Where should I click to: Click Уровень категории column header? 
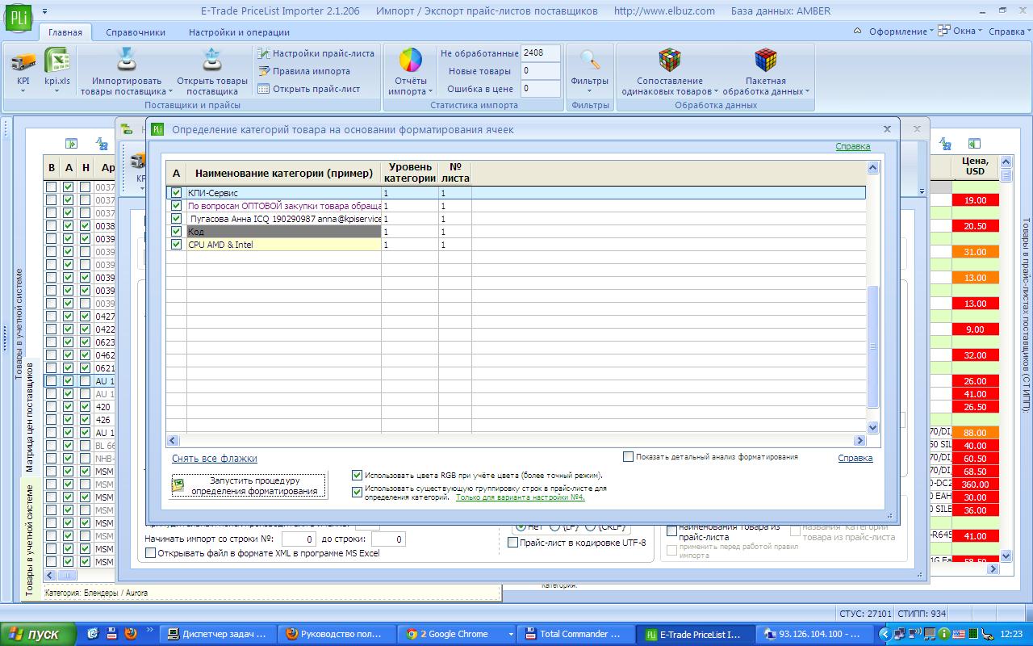(410, 173)
